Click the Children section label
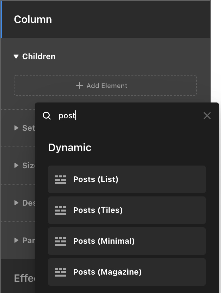 coord(39,56)
